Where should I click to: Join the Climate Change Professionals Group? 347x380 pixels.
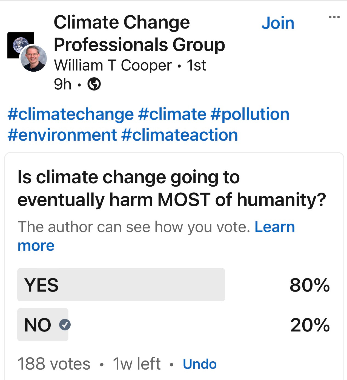(278, 23)
